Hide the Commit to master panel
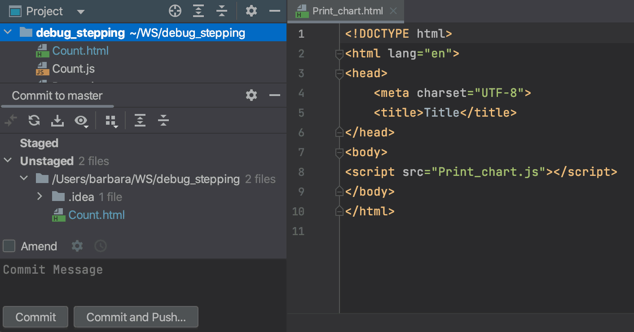The width and height of the screenshot is (634, 332). pos(275,95)
